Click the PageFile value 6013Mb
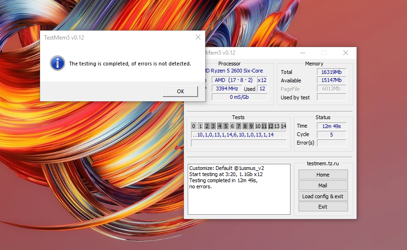This screenshot has height=250, width=407. 332,89
